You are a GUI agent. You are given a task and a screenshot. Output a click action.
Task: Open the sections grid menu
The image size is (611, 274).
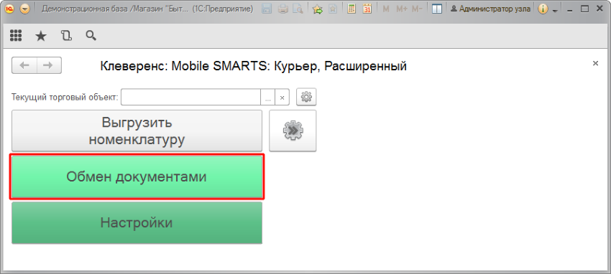tap(16, 36)
